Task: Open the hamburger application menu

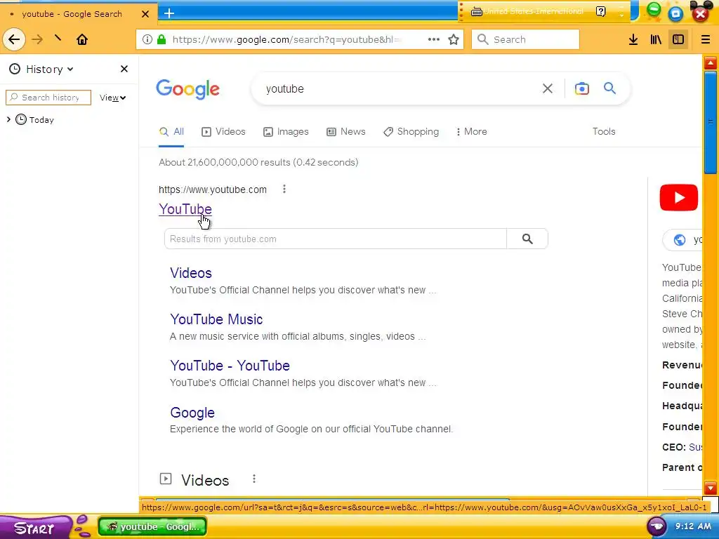Action: pos(706,39)
